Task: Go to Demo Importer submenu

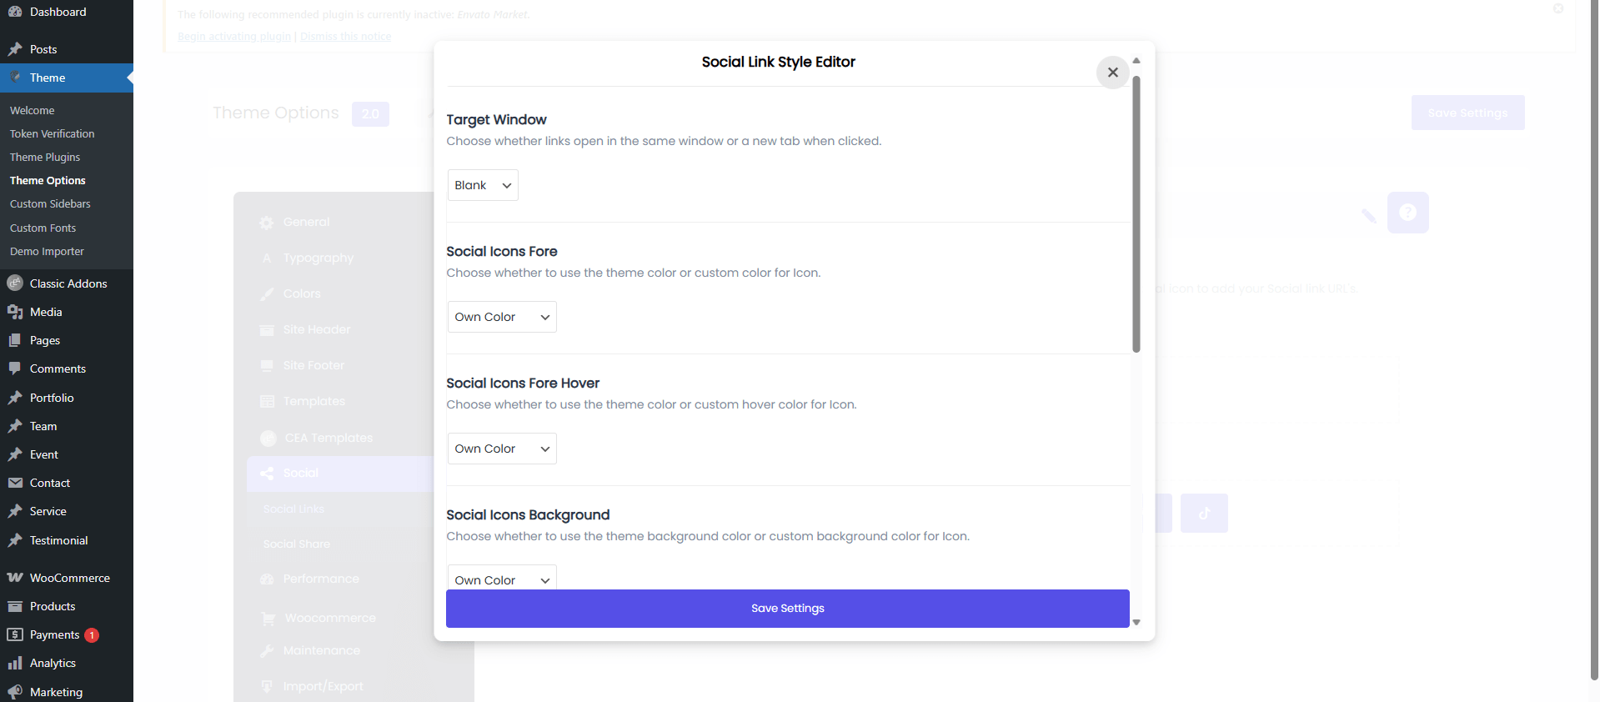Action: click(x=47, y=251)
